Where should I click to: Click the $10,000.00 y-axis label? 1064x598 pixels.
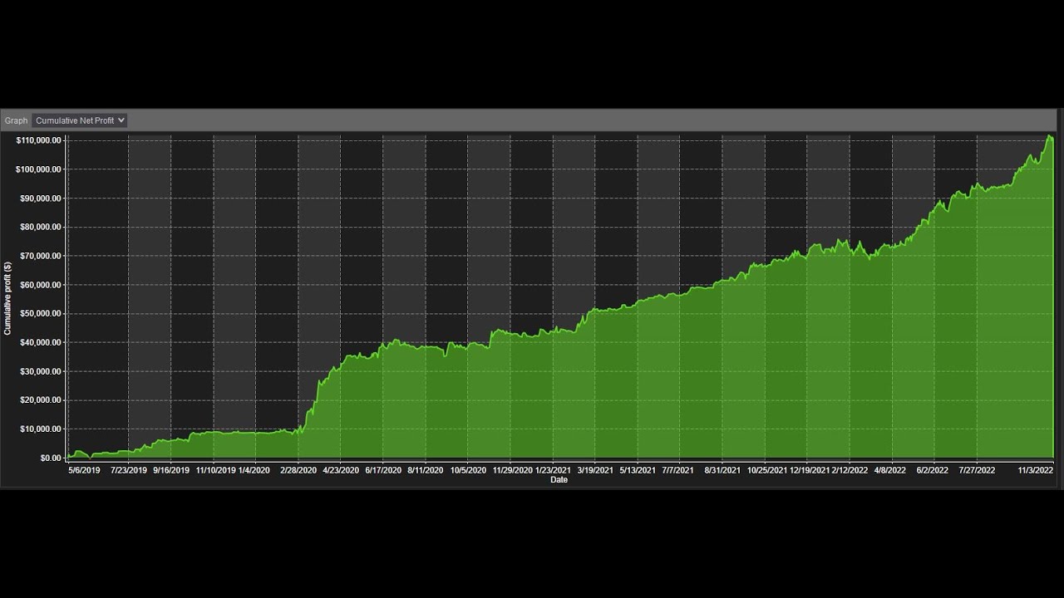(41, 429)
